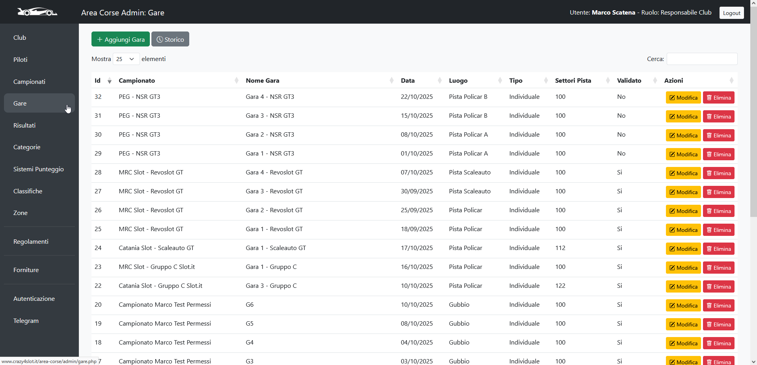
Task: Click the Logout button
Action: 731,12
